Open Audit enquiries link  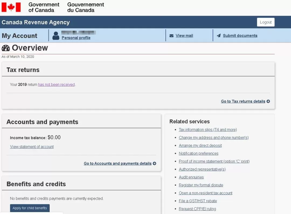[191, 177]
